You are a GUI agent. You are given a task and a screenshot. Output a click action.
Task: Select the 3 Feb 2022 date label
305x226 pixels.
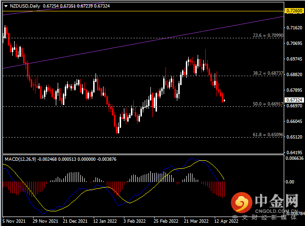click(x=134, y=221)
